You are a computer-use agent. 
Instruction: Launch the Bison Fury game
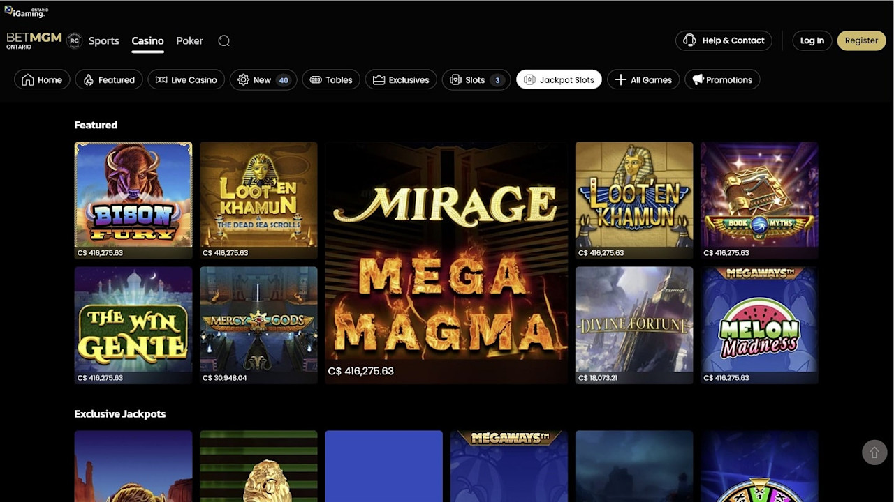133,200
